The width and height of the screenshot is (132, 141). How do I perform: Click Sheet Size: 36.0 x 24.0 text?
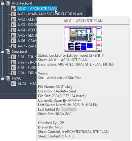(55, 114)
